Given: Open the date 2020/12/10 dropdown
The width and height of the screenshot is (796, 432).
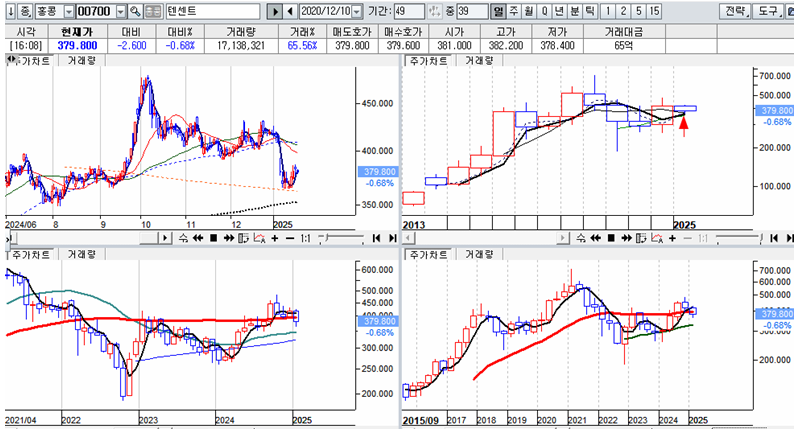Looking at the screenshot, I should 357,11.
